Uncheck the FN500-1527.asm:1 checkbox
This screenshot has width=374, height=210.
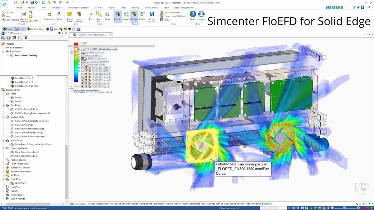[x=82, y=68]
